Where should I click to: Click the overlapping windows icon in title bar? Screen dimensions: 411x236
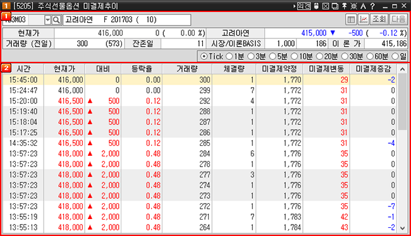(x=335, y=6)
